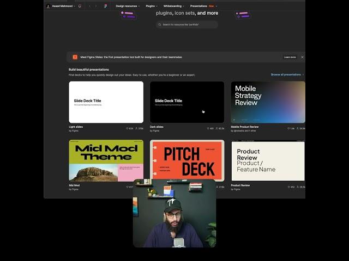Click users count icon for Light slides
349x261 pixels.
136,128
